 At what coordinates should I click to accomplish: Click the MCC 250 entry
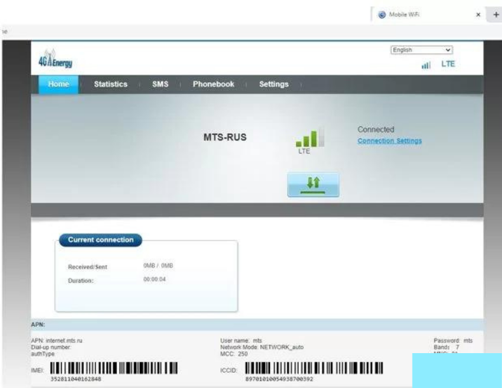click(234, 354)
